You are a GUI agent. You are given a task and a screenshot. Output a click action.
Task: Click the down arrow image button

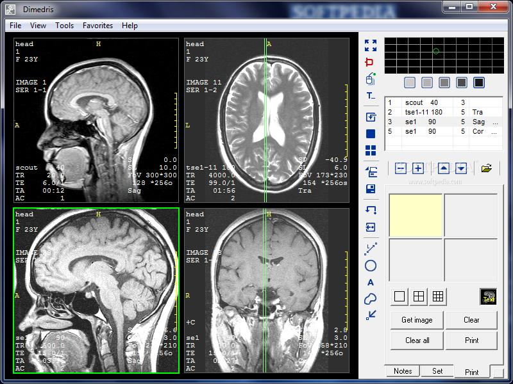click(461, 168)
